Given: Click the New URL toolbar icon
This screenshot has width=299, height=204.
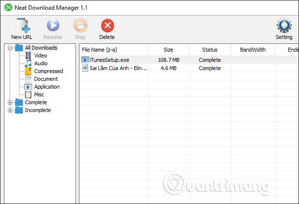Looking at the screenshot, I should [x=21, y=26].
